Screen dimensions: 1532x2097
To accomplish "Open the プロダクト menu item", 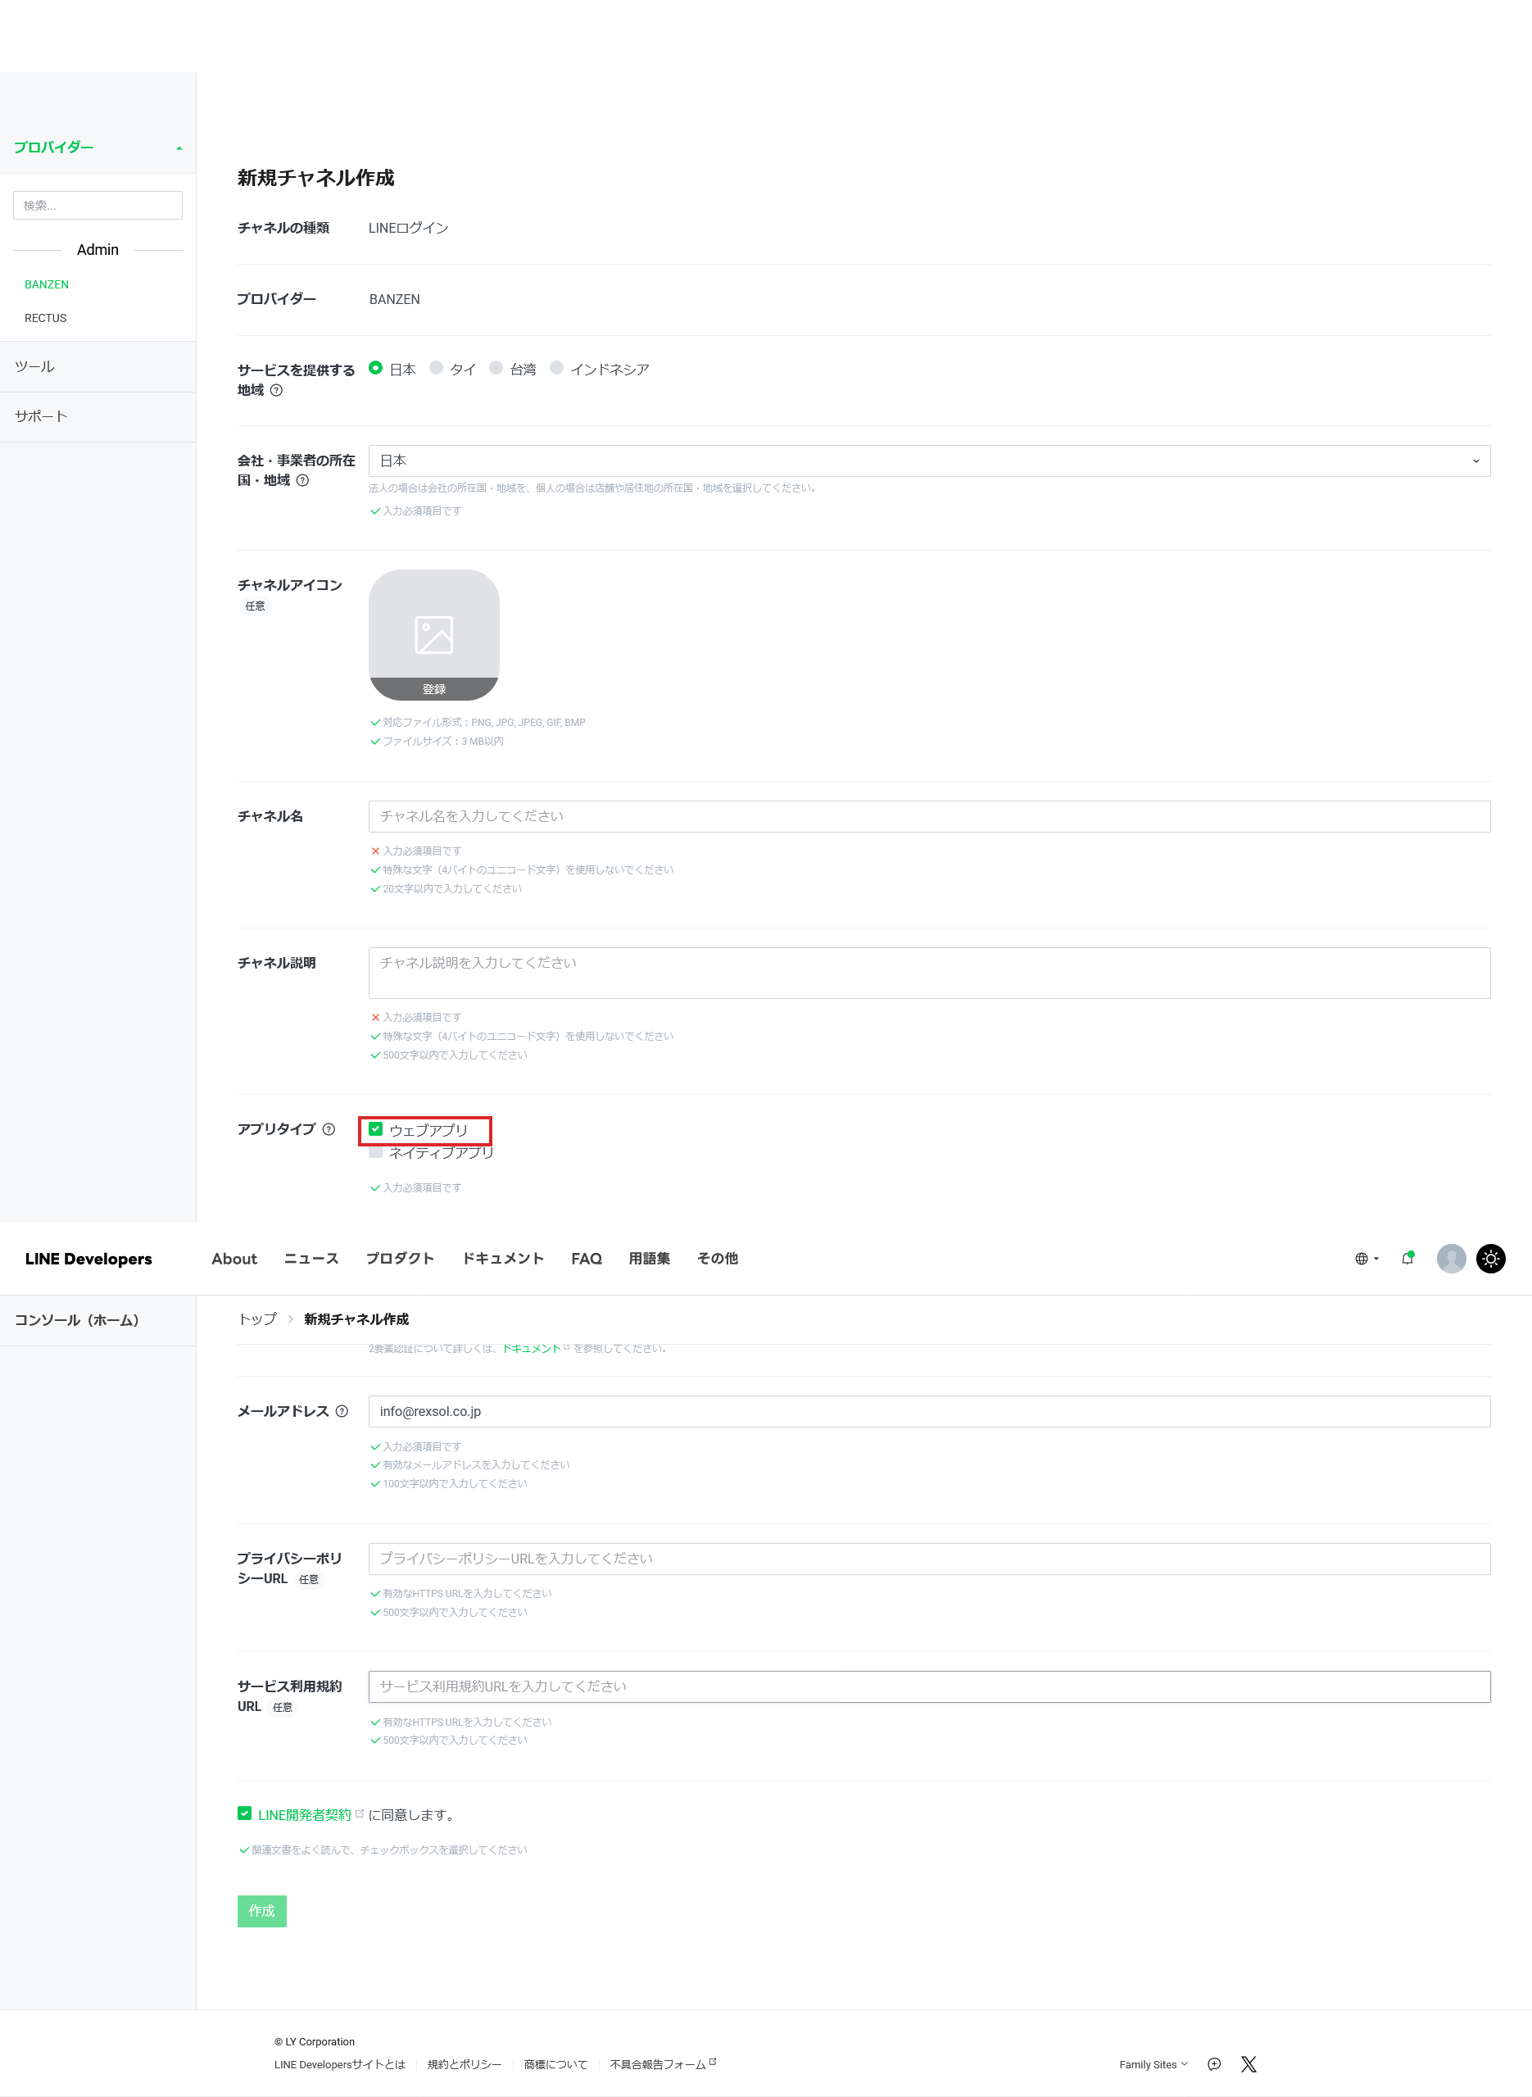I will 401,1259.
